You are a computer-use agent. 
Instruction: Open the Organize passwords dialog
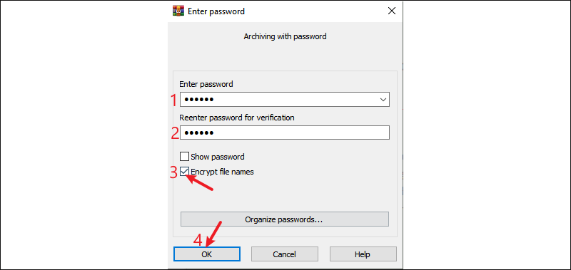(x=285, y=219)
